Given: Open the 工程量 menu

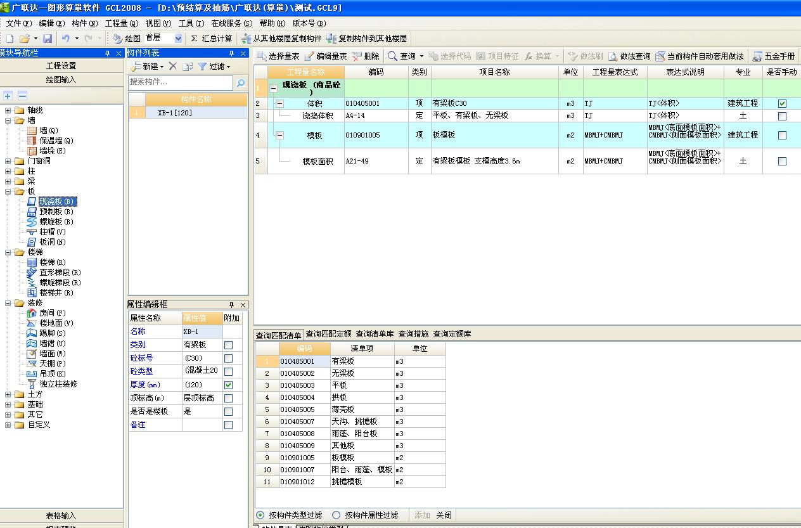Looking at the screenshot, I should 122,23.
